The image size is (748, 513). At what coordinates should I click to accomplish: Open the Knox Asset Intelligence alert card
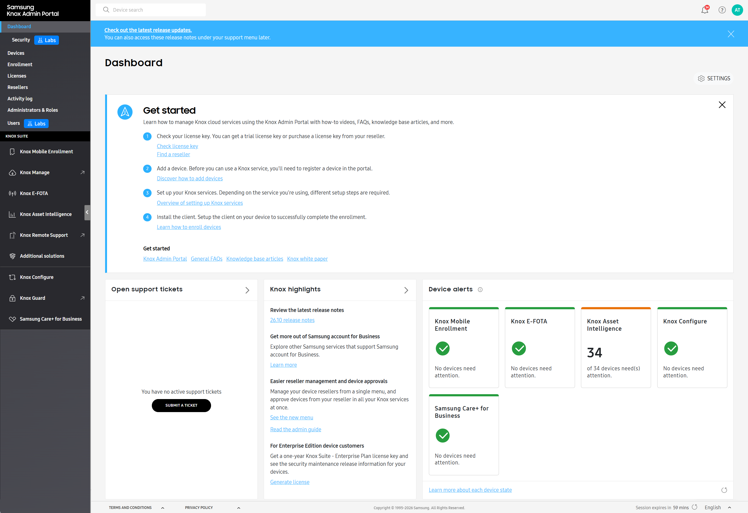click(x=616, y=348)
